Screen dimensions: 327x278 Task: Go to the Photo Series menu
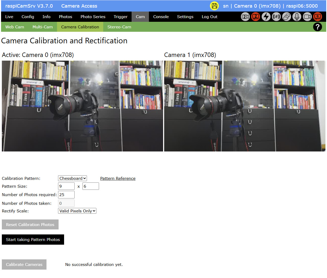coord(93,17)
